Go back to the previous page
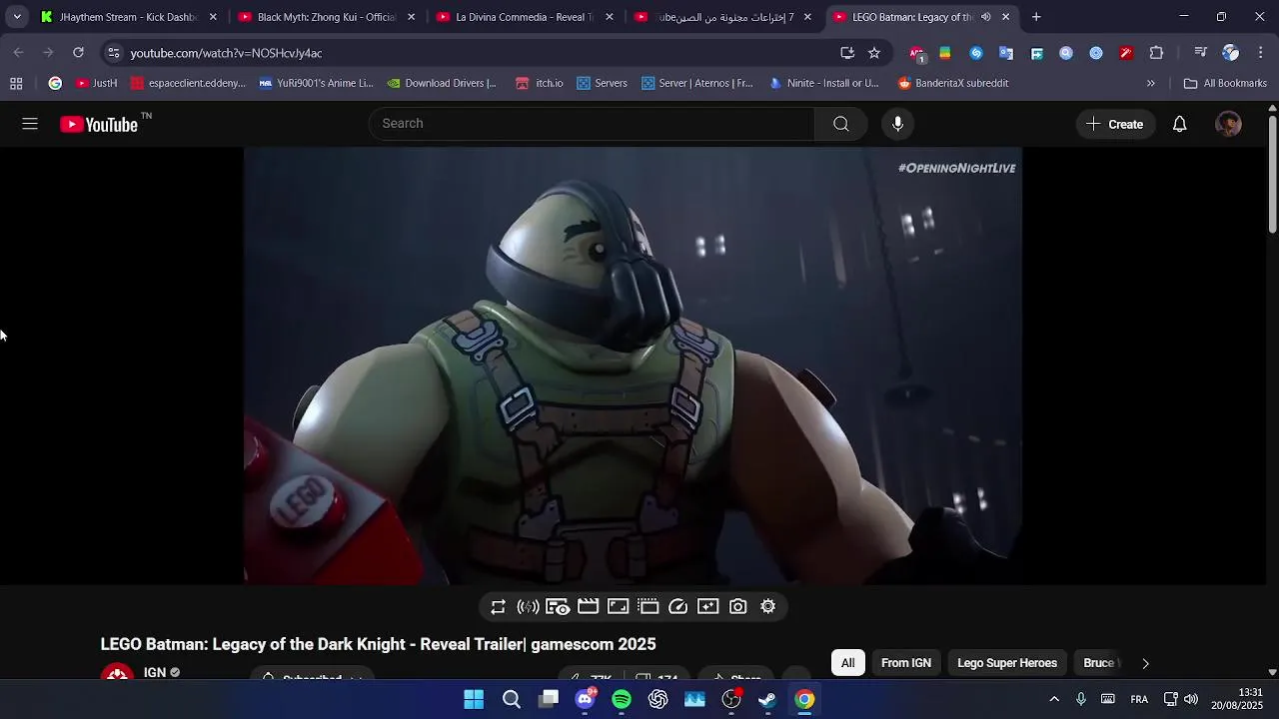This screenshot has width=1279, height=719. (19, 53)
